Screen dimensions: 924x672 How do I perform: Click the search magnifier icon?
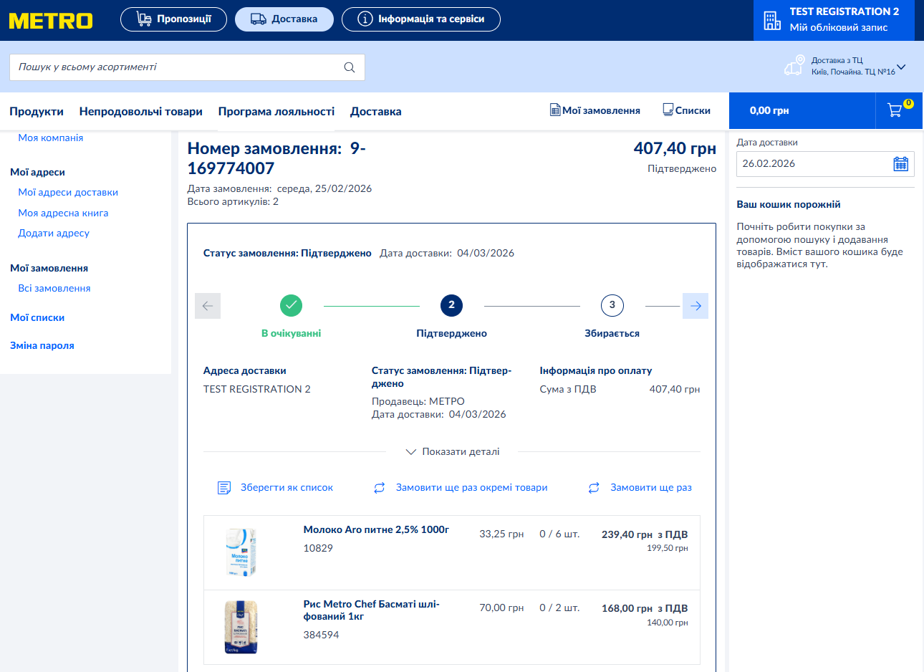[350, 67]
